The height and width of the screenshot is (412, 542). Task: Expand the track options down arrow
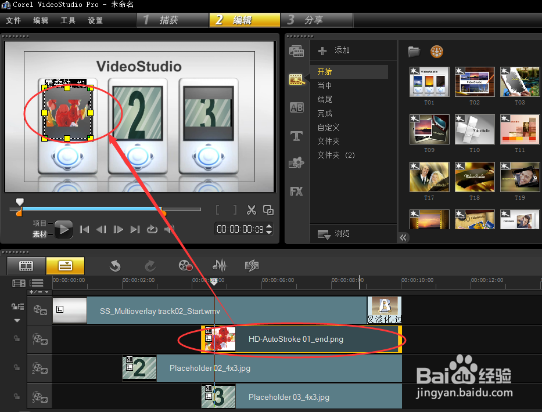tap(17, 320)
